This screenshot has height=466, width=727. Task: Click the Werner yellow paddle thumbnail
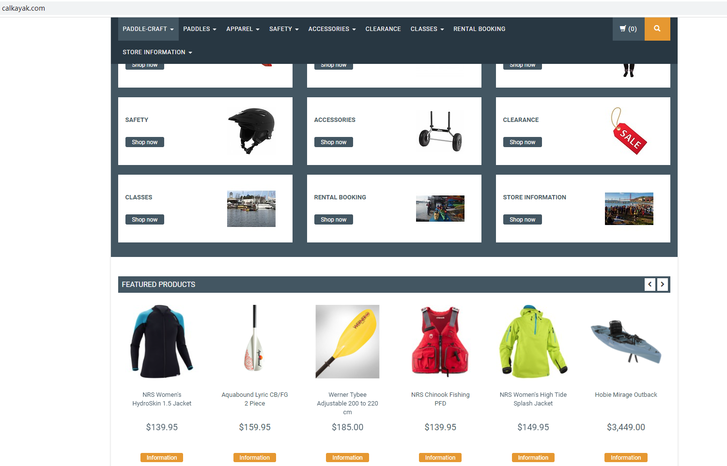click(347, 342)
